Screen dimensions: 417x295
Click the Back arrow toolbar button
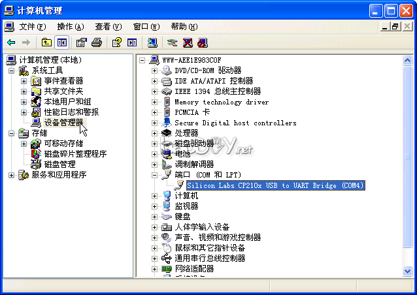click(x=11, y=42)
